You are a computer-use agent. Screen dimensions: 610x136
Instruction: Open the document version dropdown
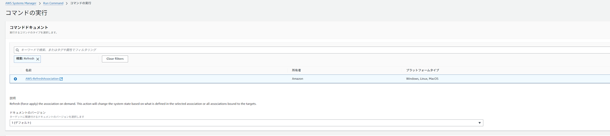click(x=246, y=123)
